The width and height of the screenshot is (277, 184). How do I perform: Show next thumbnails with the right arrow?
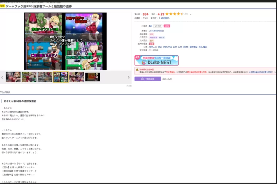point(128,77)
